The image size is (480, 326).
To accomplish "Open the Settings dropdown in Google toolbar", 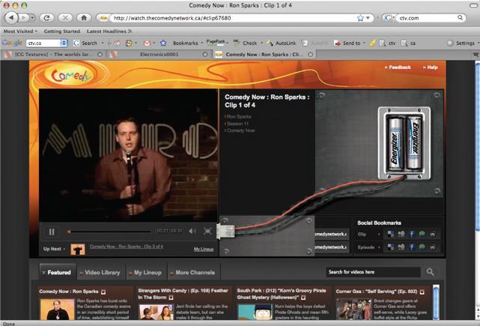I will click(x=464, y=43).
